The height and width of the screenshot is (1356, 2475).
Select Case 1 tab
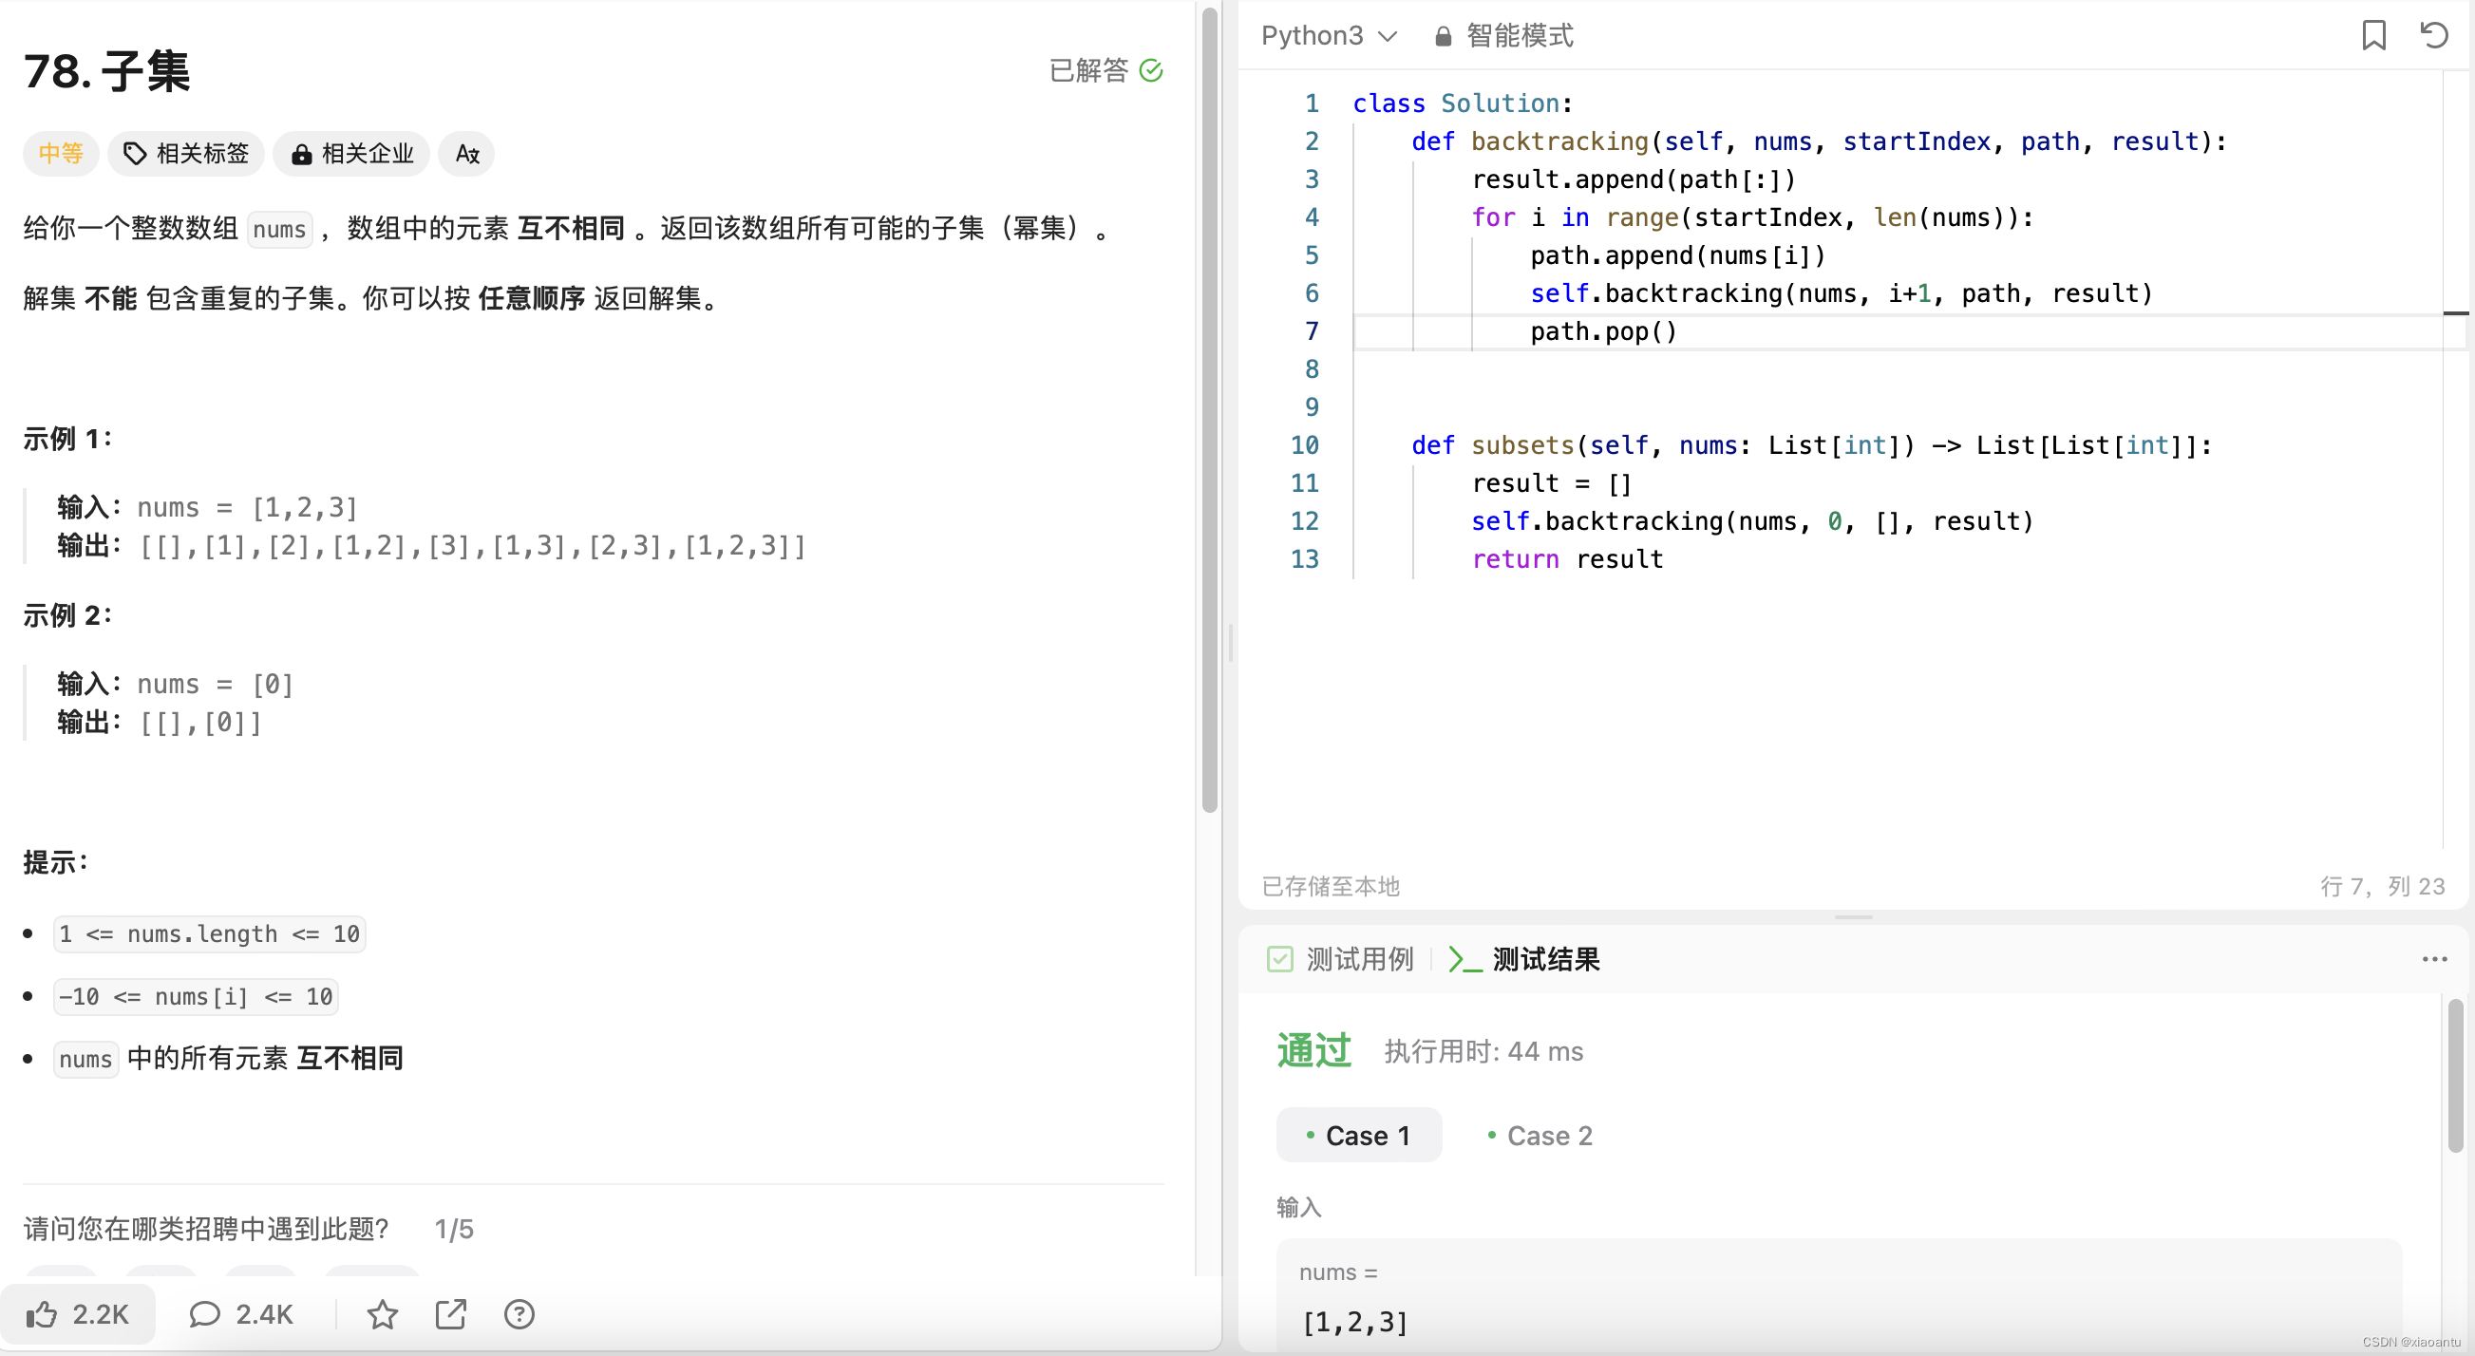tap(1358, 1135)
